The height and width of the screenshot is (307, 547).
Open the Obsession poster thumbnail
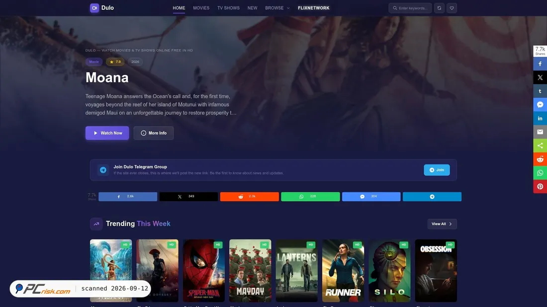pyautogui.click(x=436, y=270)
